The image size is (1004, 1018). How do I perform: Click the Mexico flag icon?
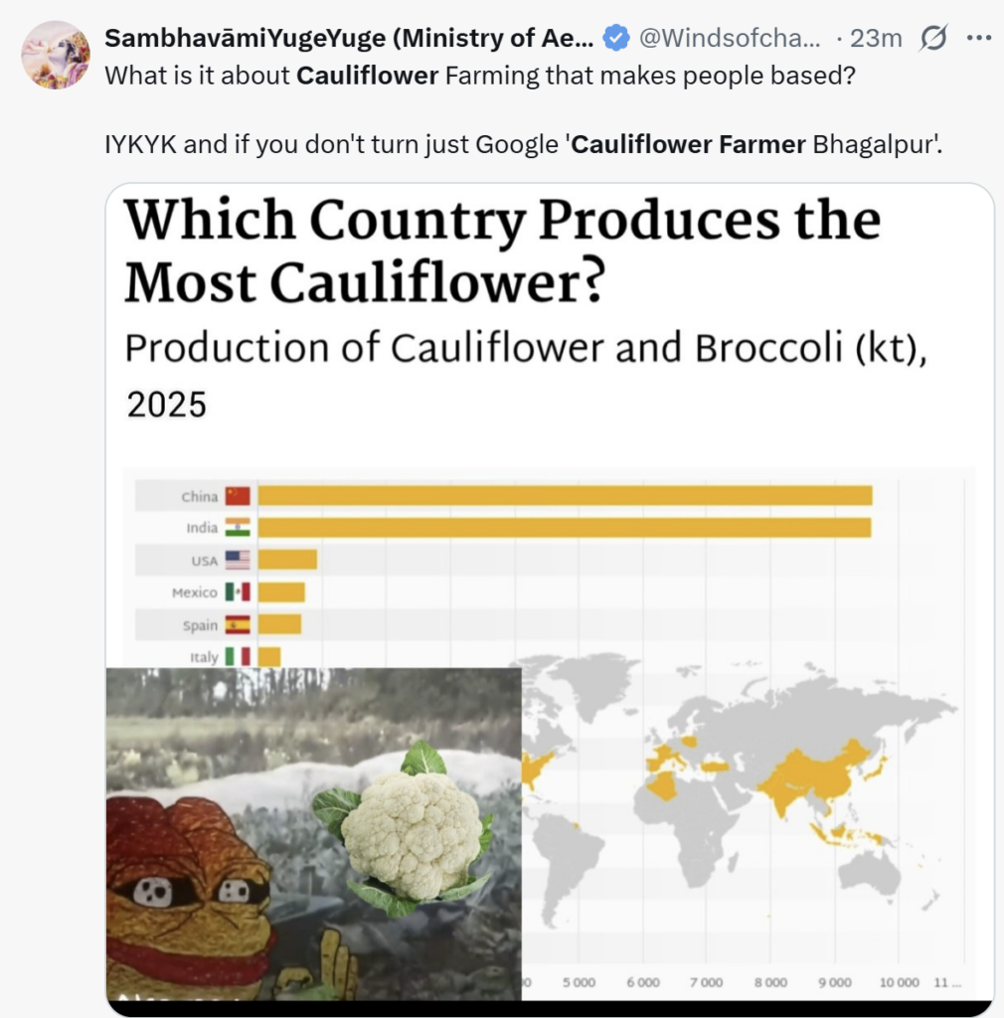click(x=239, y=593)
